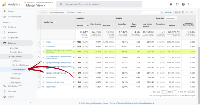Open /google+redesign/new external link icon
The height and width of the screenshot is (105, 200).
click(x=73, y=82)
